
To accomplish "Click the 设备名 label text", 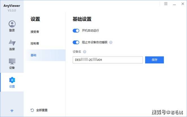I will (77, 52).
